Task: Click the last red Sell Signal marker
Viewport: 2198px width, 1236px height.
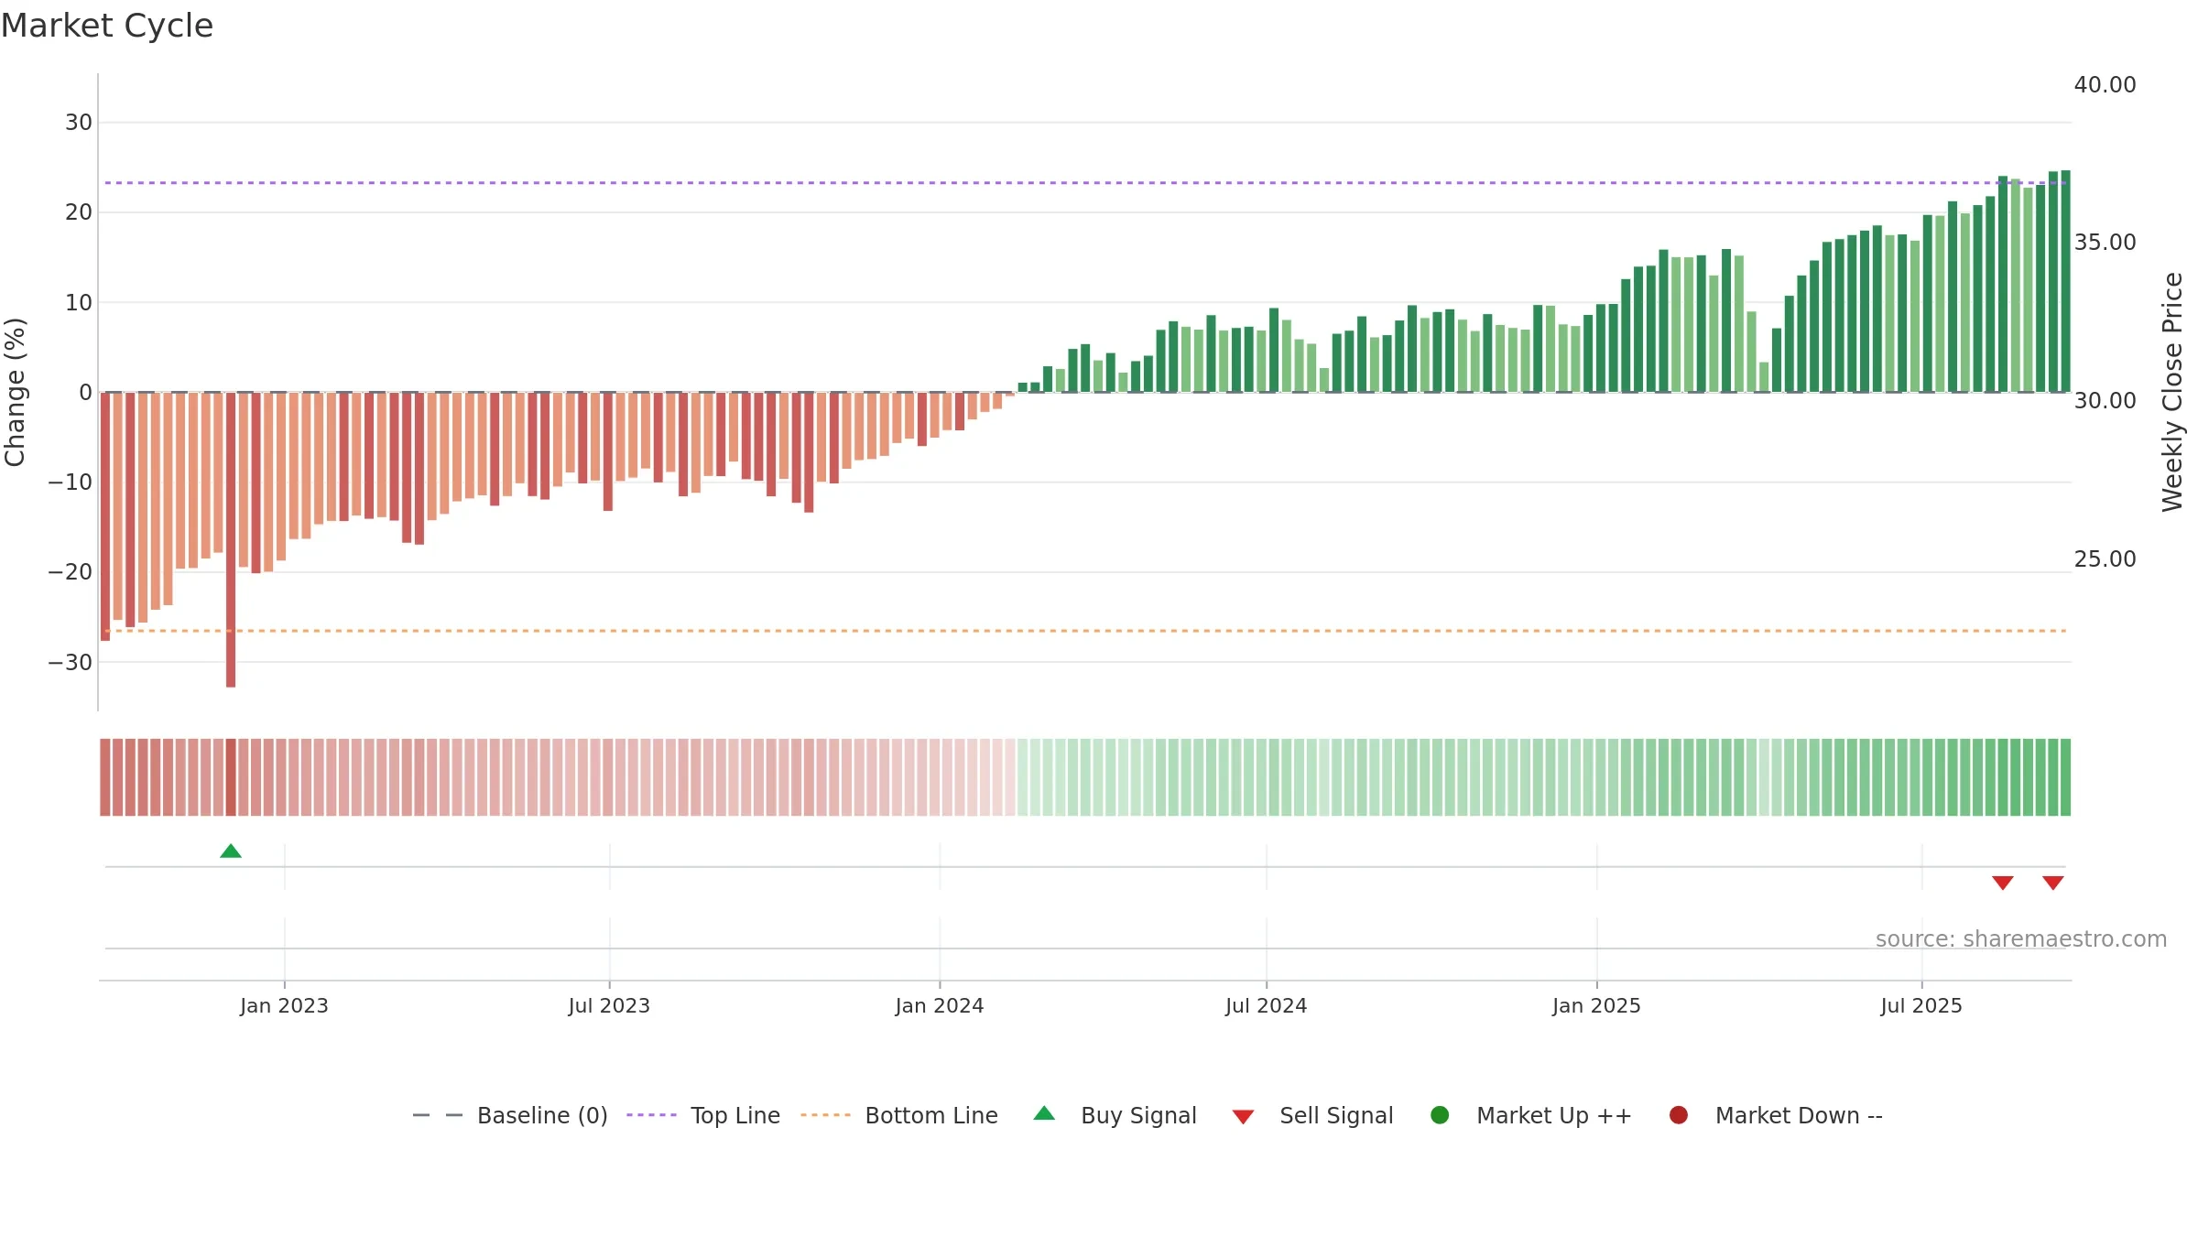Action: 2053,883
